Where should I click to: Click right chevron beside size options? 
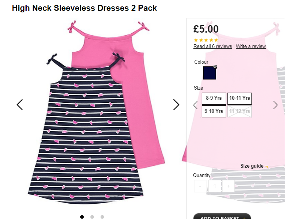point(275,105)
